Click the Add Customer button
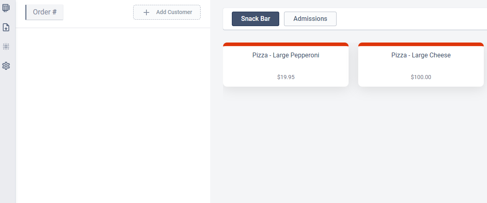Image resolution: width=487 pixels, height=203 pixels. point(167,12)
